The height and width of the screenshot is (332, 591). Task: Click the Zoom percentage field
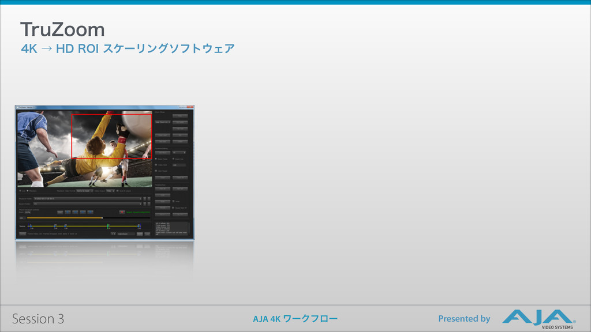[x=28, y=212]
